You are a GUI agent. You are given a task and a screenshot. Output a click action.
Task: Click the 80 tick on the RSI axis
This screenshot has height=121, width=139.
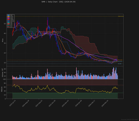tap(5, 83)
